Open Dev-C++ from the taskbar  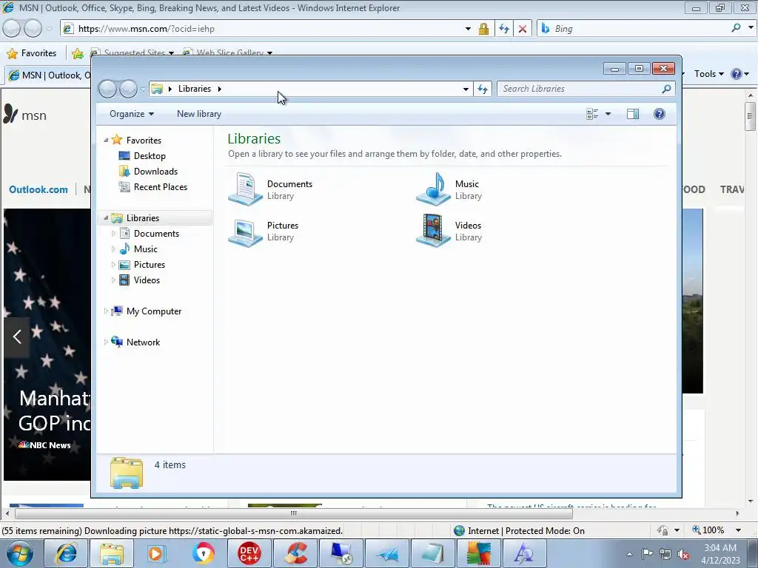coord(249,553)
